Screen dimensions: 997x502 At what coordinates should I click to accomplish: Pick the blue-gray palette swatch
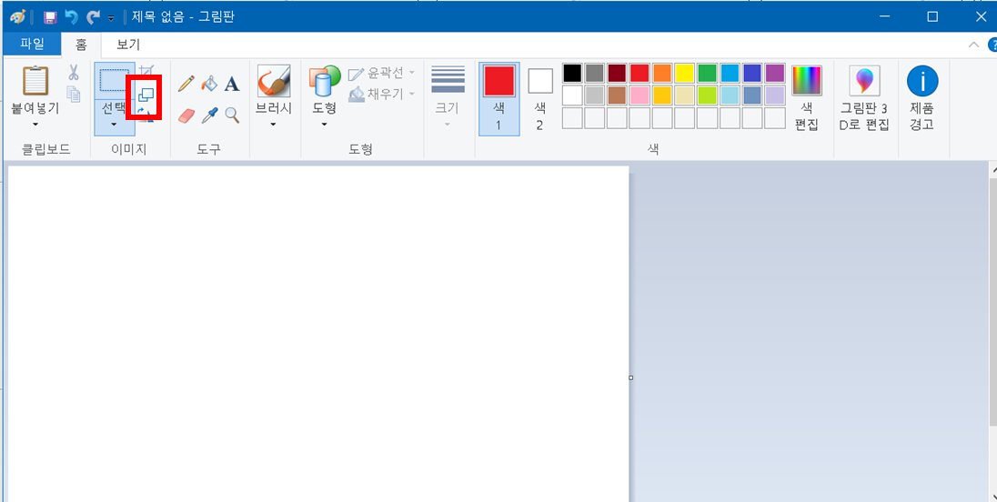752,95
